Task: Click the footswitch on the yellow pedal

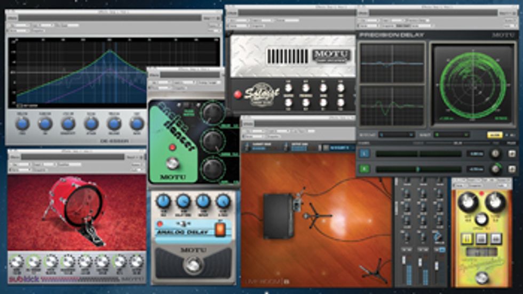Action: 481,277
